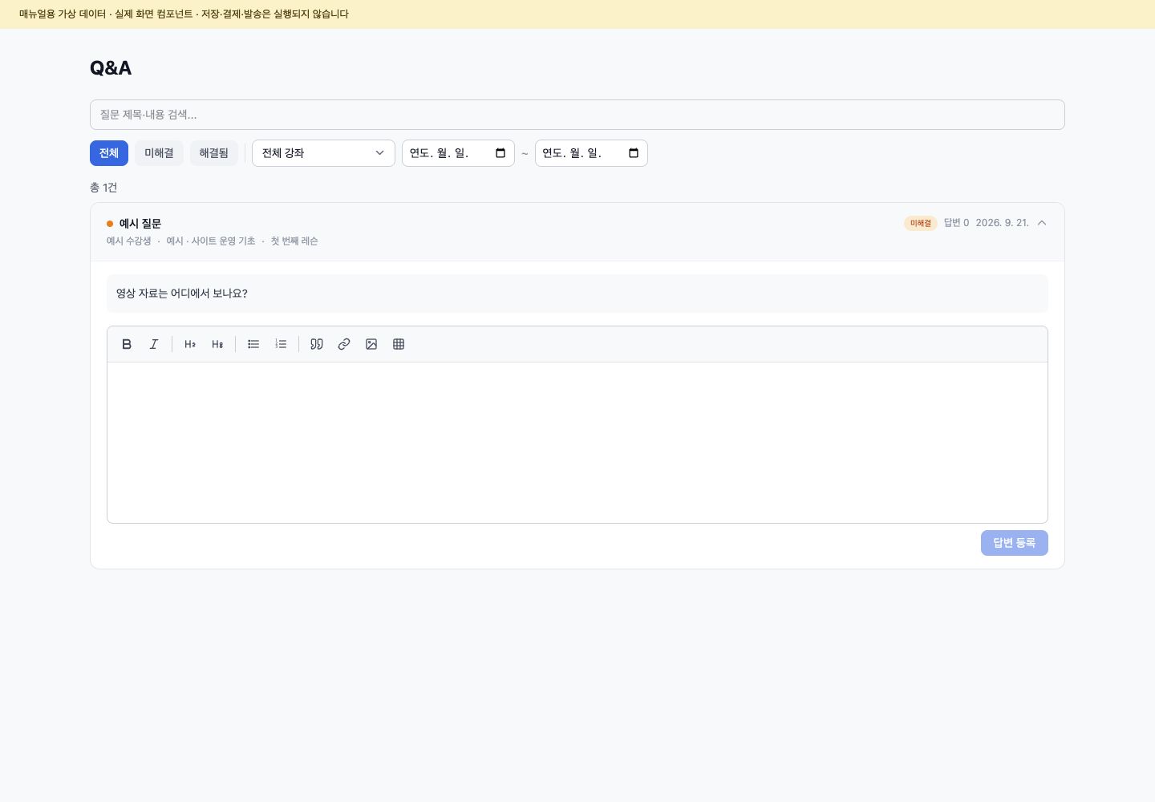Click the 총 1건 result count
This screenshot has height=802, width=1155.
coord(103,188)
